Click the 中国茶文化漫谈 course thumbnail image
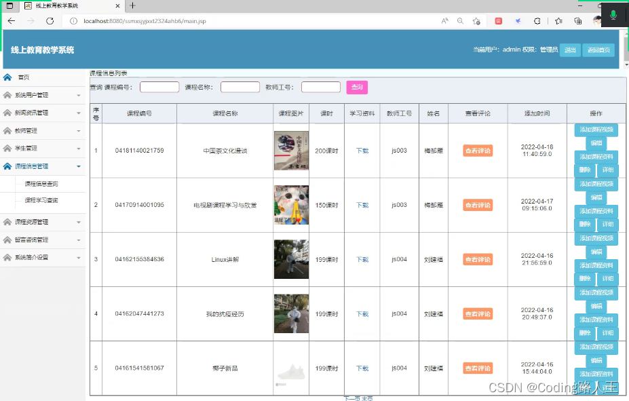 point(291,151)
